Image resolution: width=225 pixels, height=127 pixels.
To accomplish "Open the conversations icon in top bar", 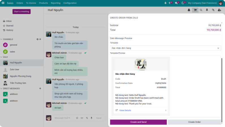I will (177, 3).
